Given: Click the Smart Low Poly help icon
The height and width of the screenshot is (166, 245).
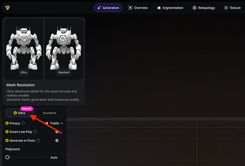Looking at the screenshot, I should point(38,132).
